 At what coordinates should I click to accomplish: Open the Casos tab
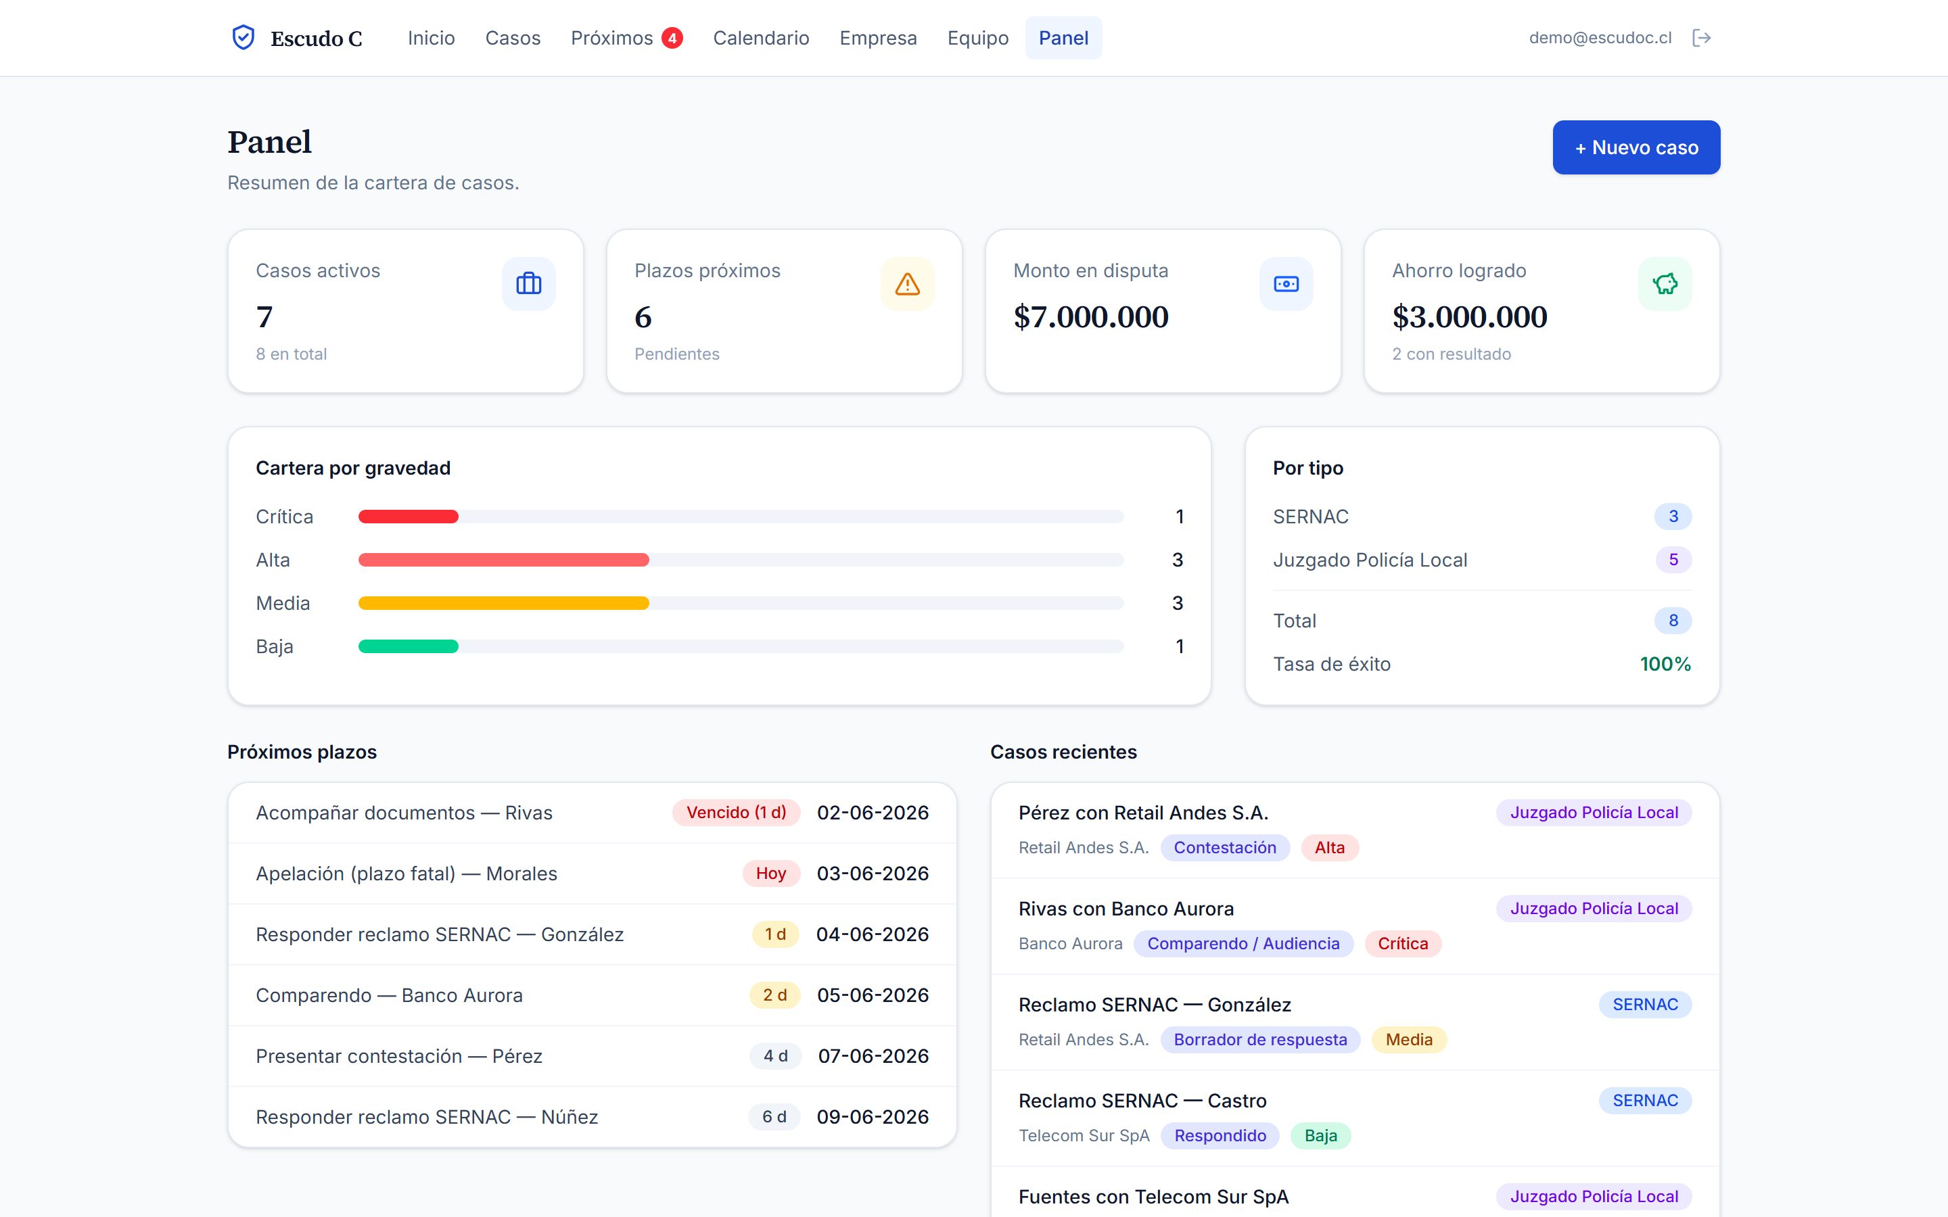pos(513,38)
